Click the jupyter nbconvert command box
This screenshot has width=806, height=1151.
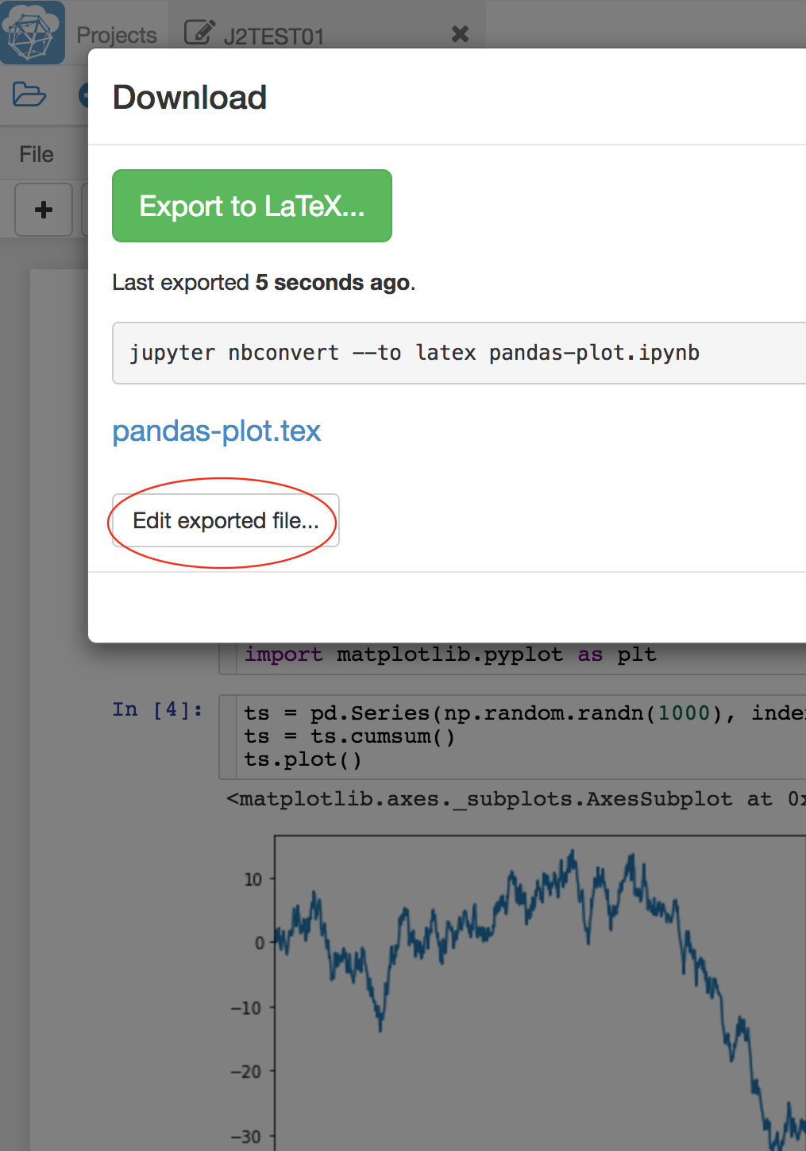click(457, 353)
